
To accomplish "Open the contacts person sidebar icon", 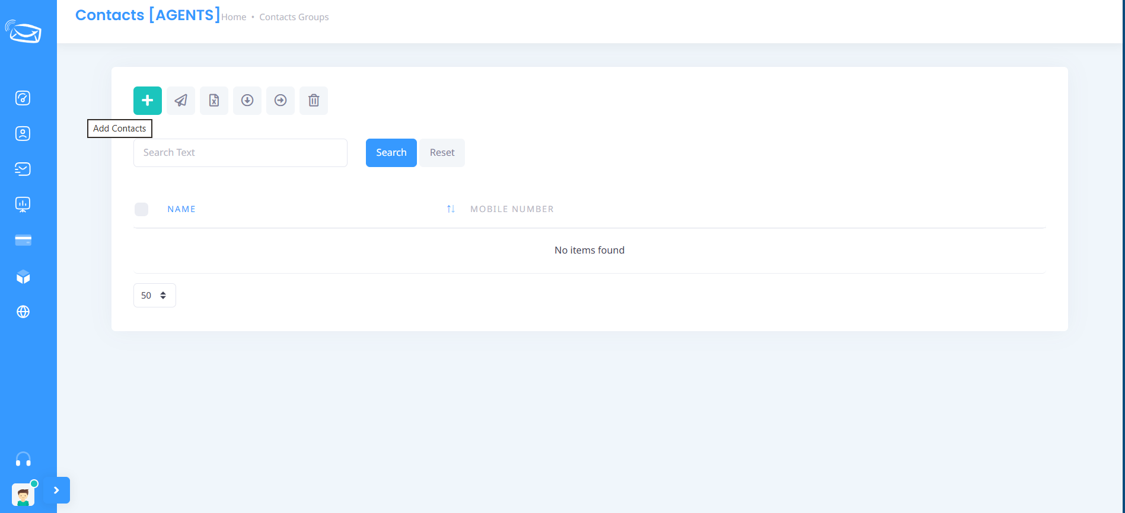I will pos(23,133).
